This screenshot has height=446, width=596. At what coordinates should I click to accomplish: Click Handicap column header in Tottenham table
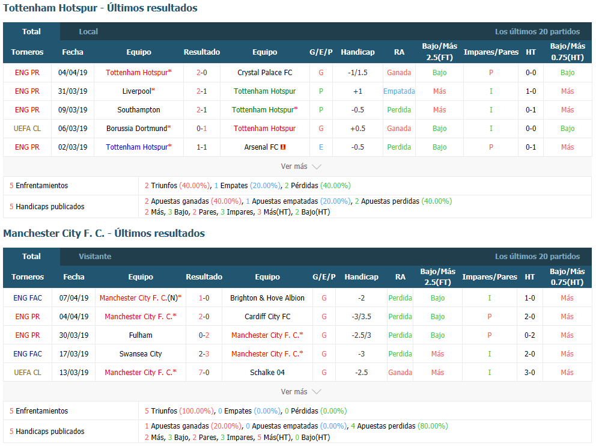pos(357,52)
